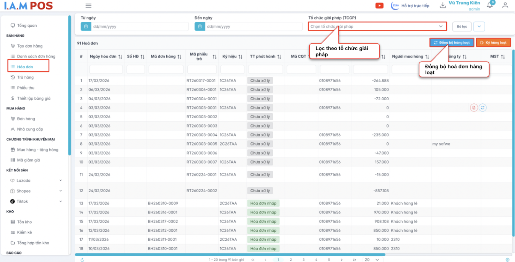Viewport: 515px width, 262px height.
Task: Click the Ký hàng loạt button
Action: 493,43
